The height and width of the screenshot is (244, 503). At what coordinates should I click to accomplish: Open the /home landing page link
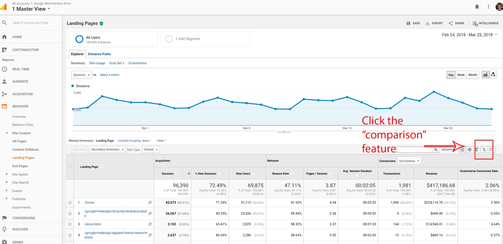point(89,202)
